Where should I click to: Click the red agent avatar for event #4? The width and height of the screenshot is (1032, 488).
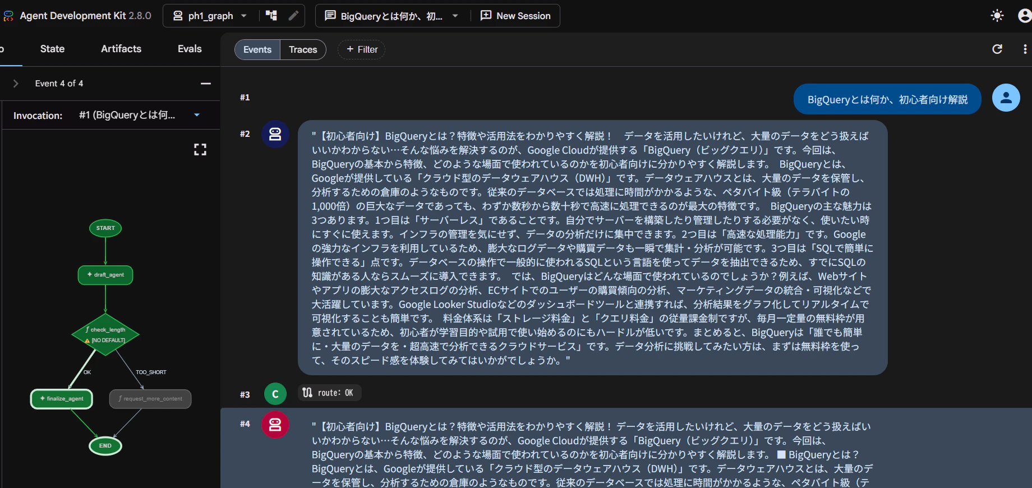pyautogui.click(x=275, y=425)
